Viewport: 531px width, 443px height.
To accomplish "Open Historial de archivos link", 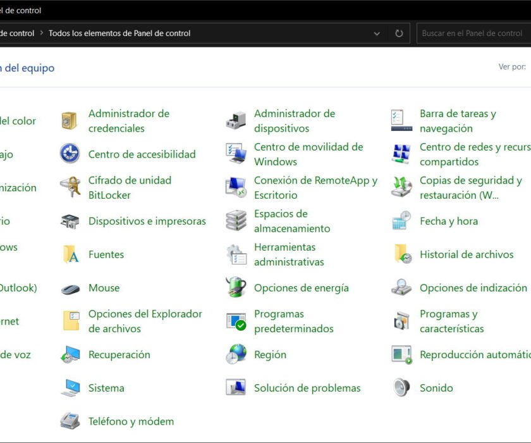I will pyautogui.click(x=467, y=254).
